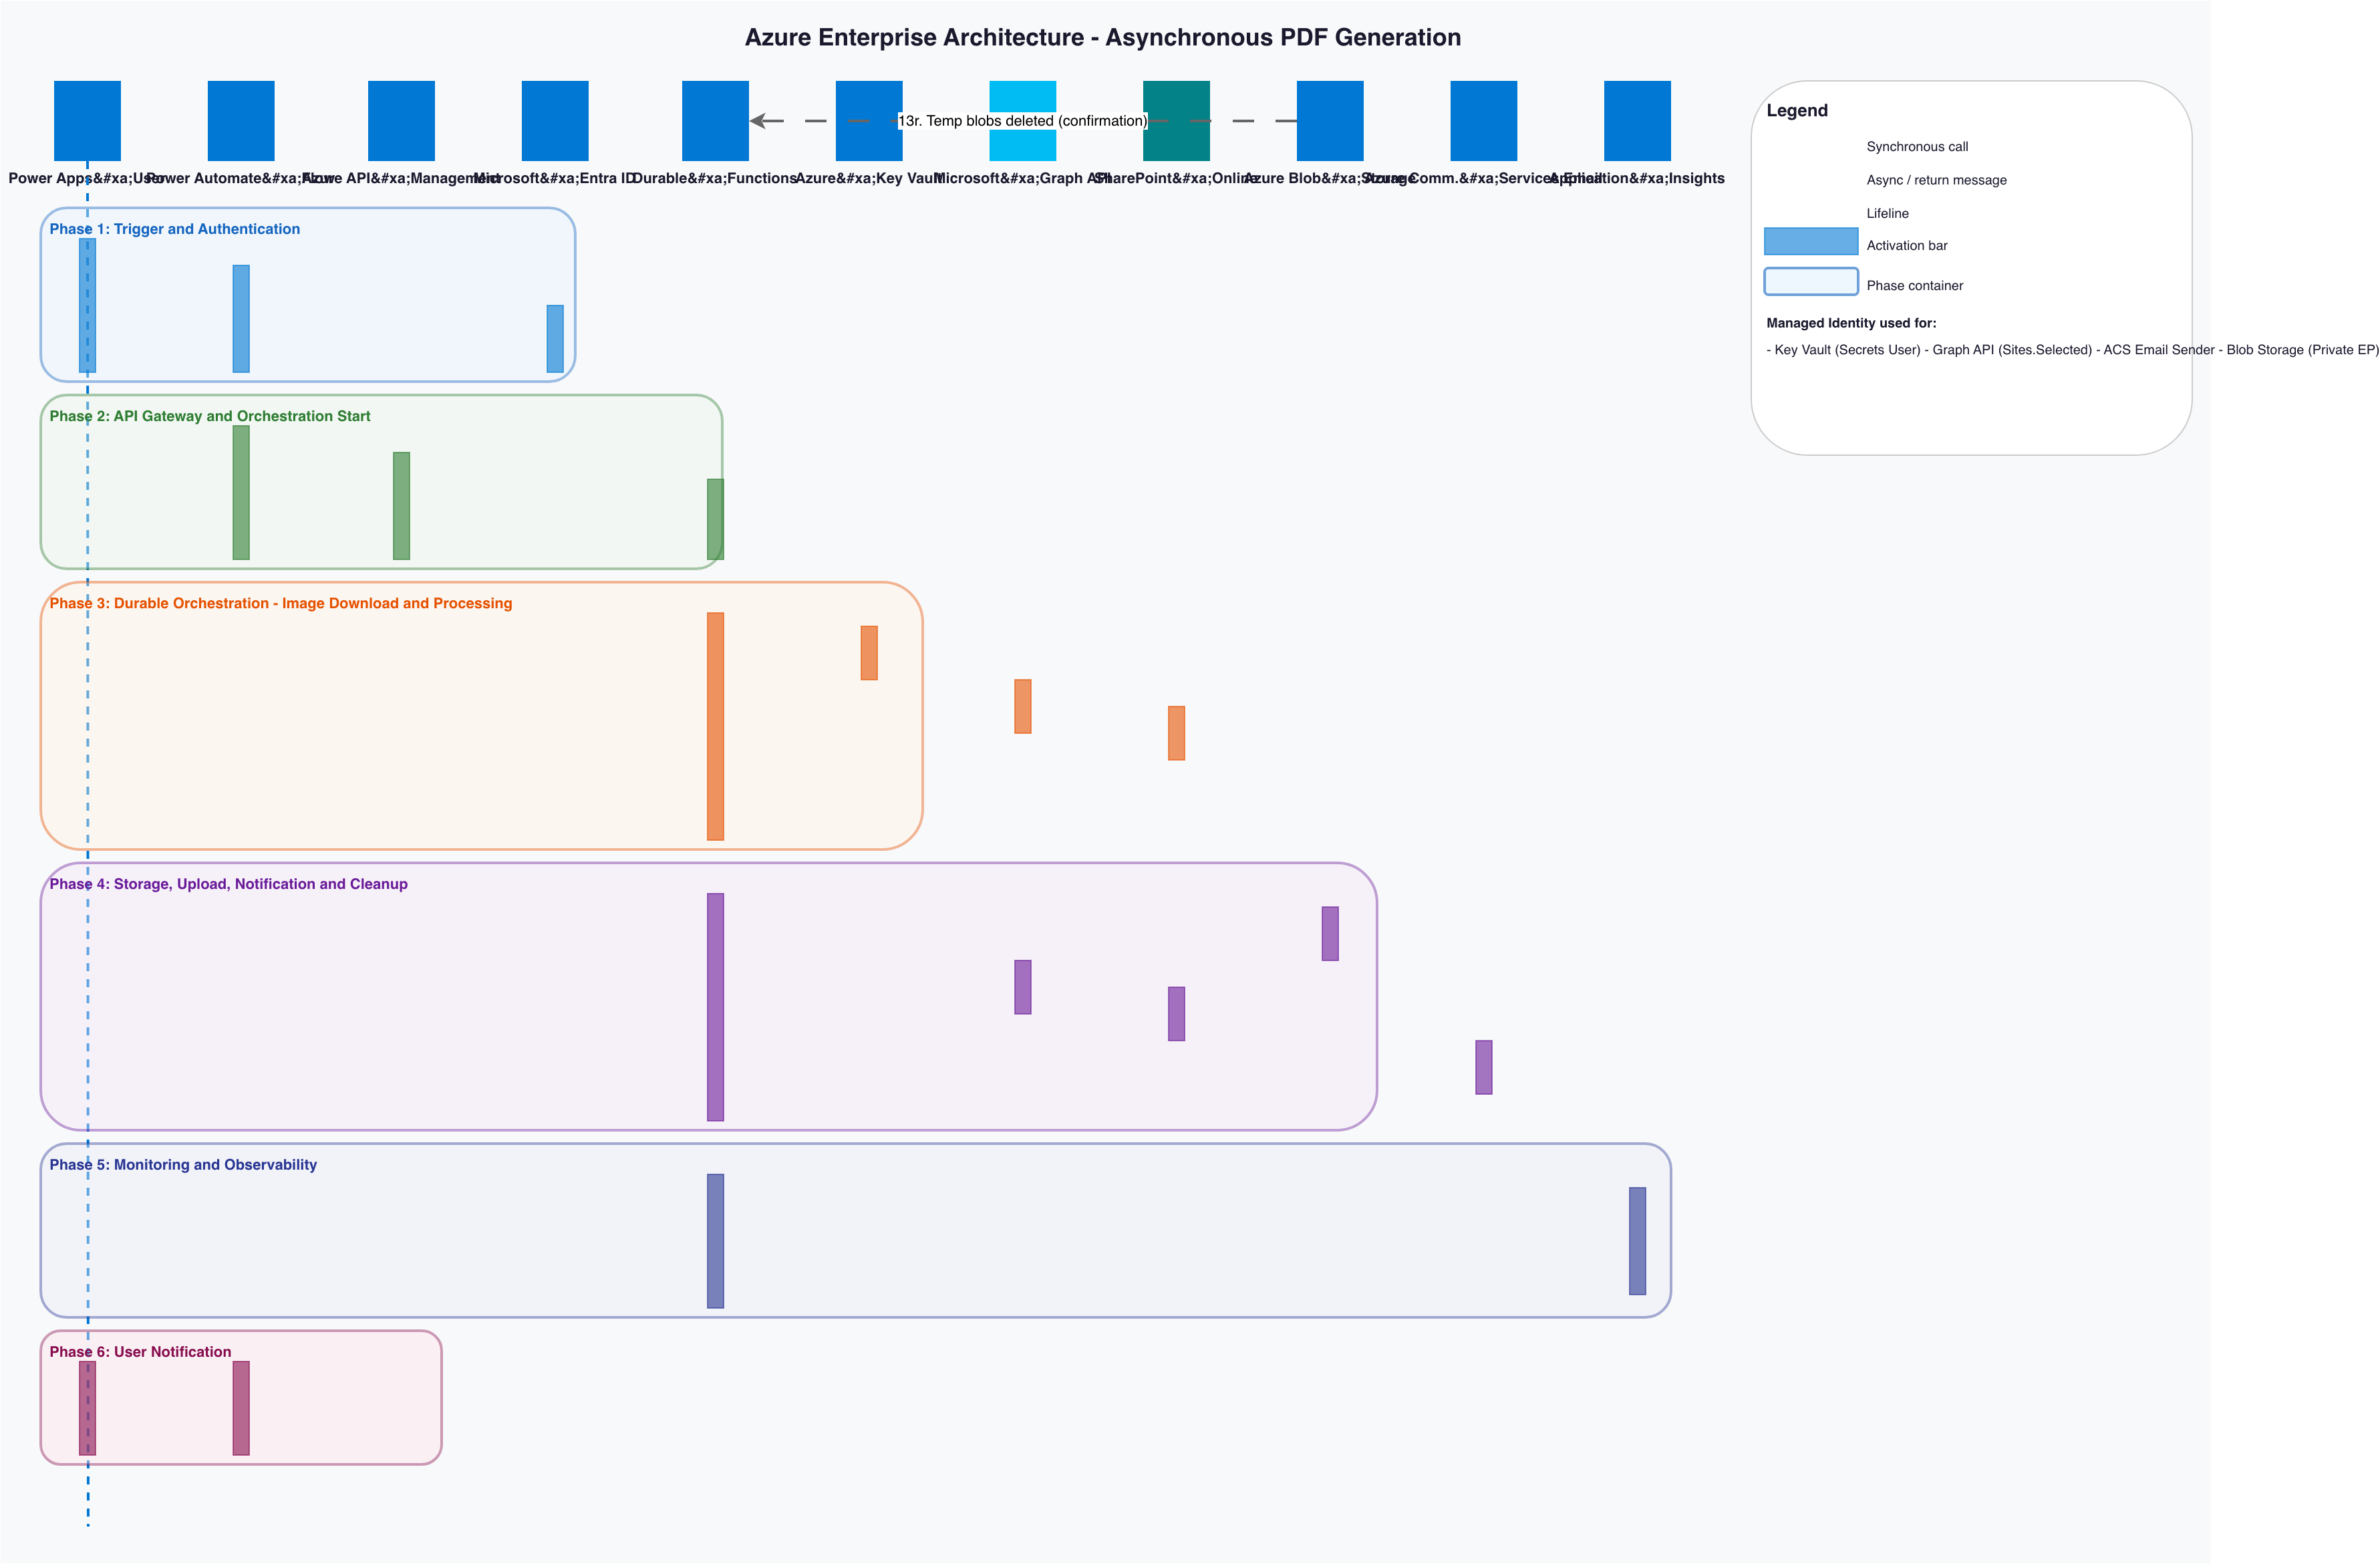Click the '13r. Temp blobs deleted (confirmation)' label
Viewport: 2380px width, 1564px height.
(x=1023, y=121)
